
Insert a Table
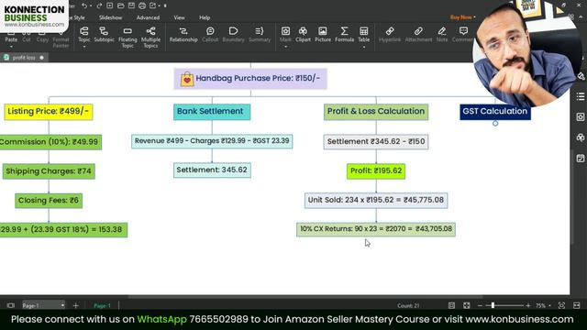[363, 35]
